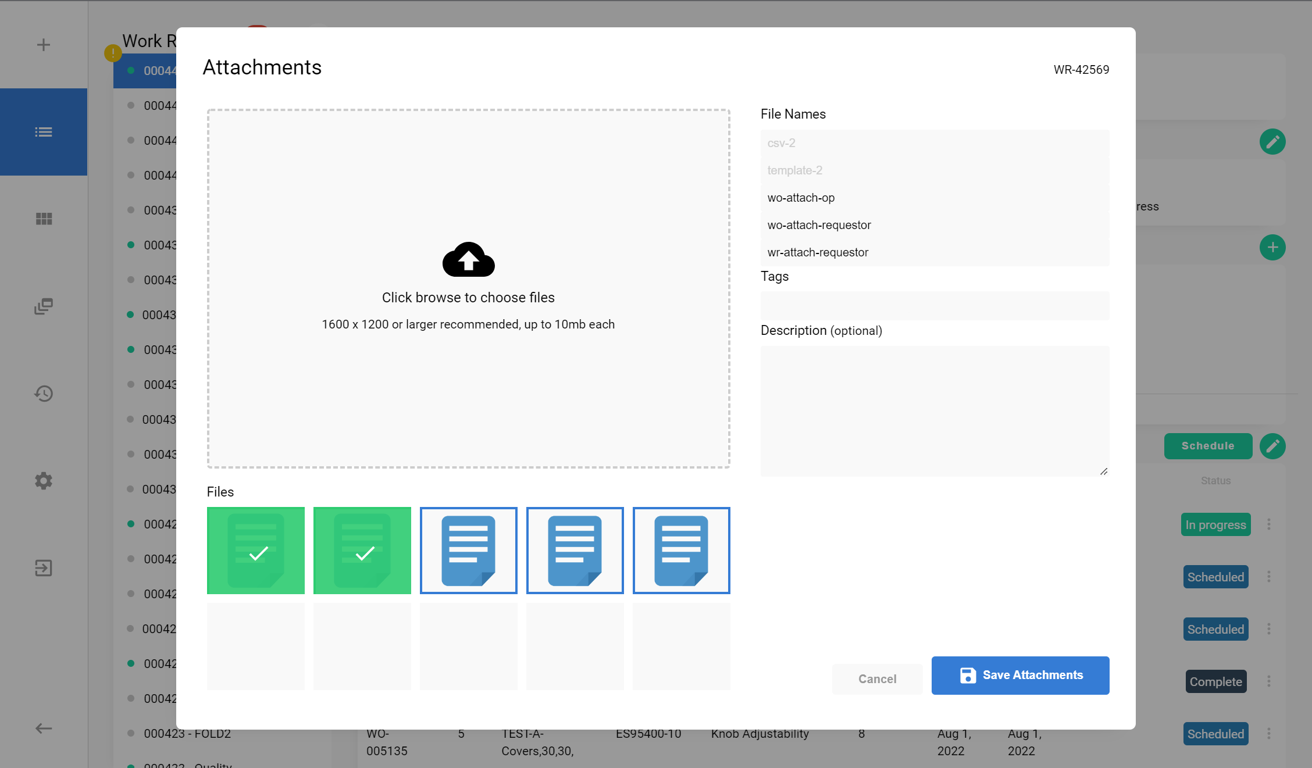Open the three-dot menu beside Complete status
Viewport: 1312px width, 768px height.
[1270, 681]
